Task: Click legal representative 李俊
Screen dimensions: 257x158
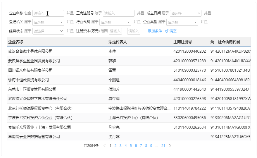Action: click(x=112, y=51)
